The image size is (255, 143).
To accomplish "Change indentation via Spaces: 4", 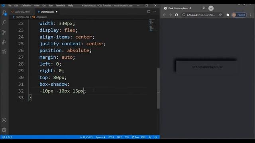I will point(100,137).
